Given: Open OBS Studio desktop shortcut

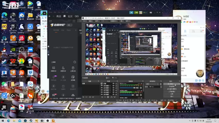Looking at the screenshot, I should click(x=22, y=51).
